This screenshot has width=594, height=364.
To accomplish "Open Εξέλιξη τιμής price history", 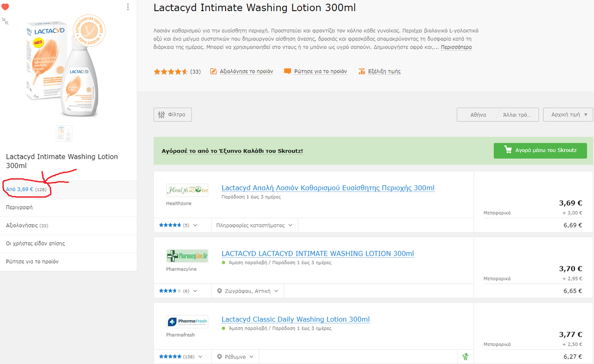I will [x=384, y=71].
